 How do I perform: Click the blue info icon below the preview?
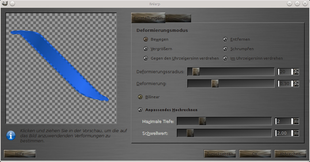[x=11, y=136]
